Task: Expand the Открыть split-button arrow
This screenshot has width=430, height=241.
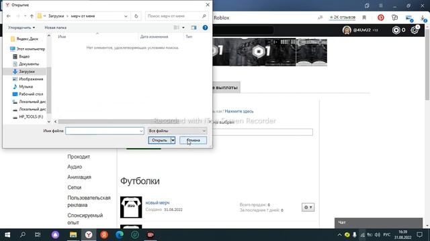Action: [173, 140]
